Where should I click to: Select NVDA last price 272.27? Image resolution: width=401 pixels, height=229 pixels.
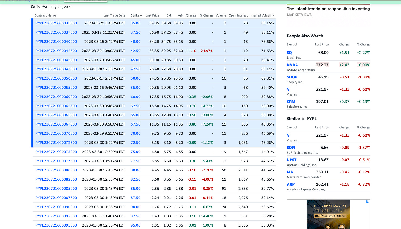[x=322, y=65]
